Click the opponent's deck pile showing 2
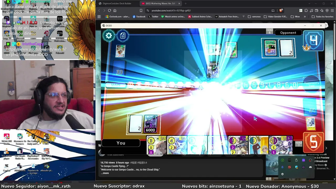The height and width of the screenshot is (189, 336). pyautogui.click(x=286, y=48)
